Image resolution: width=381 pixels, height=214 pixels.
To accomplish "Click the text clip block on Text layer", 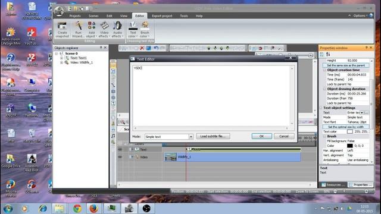I will (x=243, y=149).
